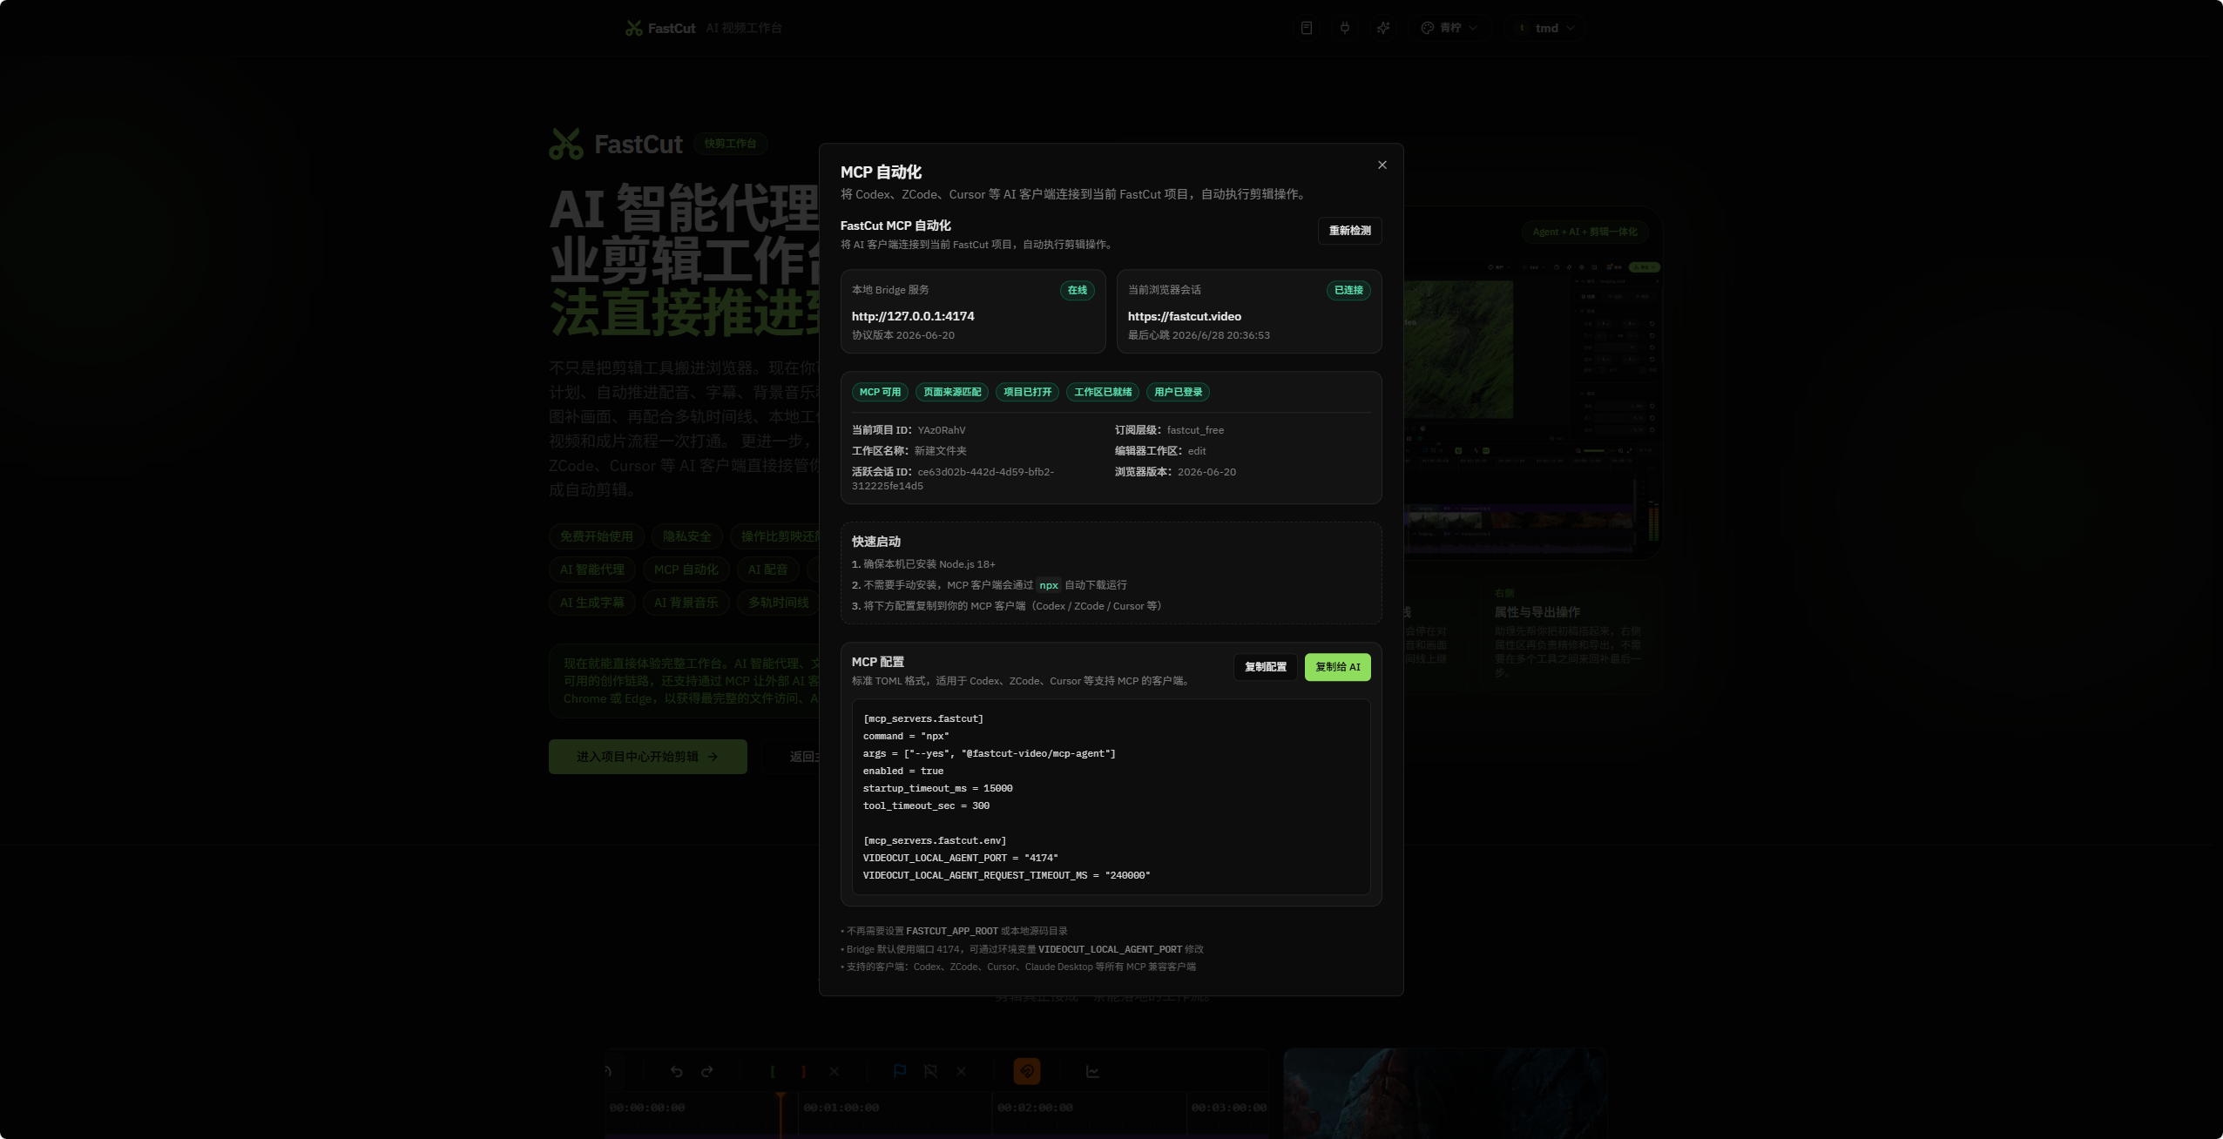Screen dimensions: 2223x1139
Task: Click the 快剪工作台 badge next to FastCut
Action: point(730,144)
